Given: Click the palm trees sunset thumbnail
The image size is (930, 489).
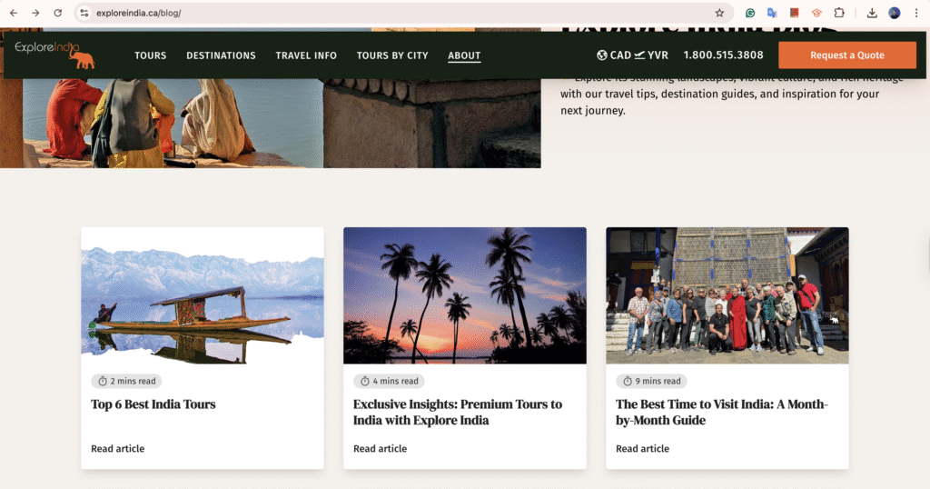Looking at the screenshot, I should (x=464, y=295).
